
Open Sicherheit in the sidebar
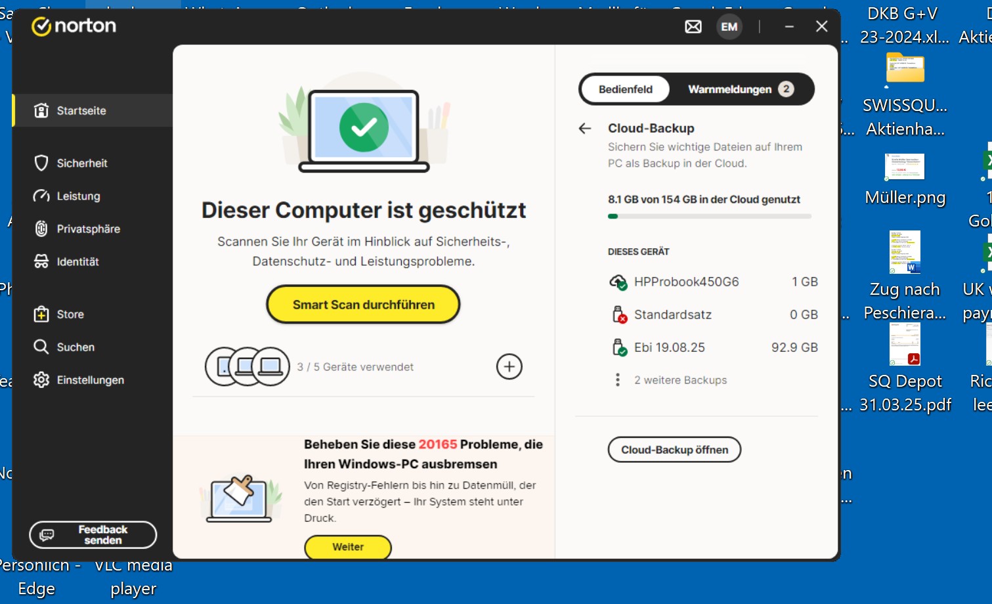point(81,163)
